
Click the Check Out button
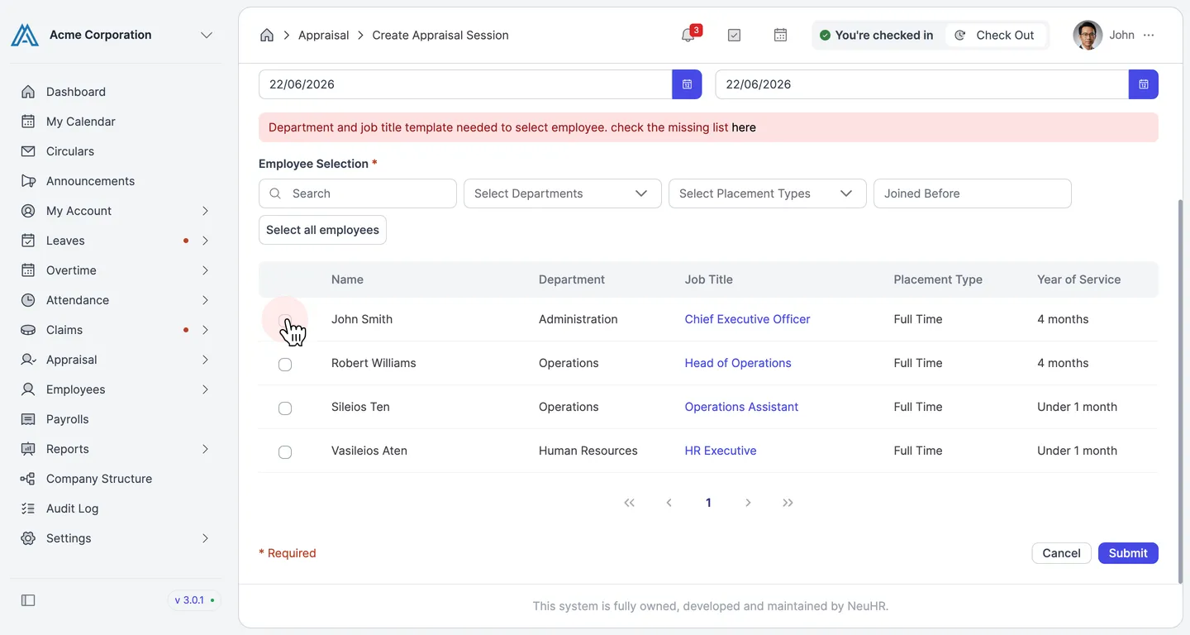click(x=996, y=35)
